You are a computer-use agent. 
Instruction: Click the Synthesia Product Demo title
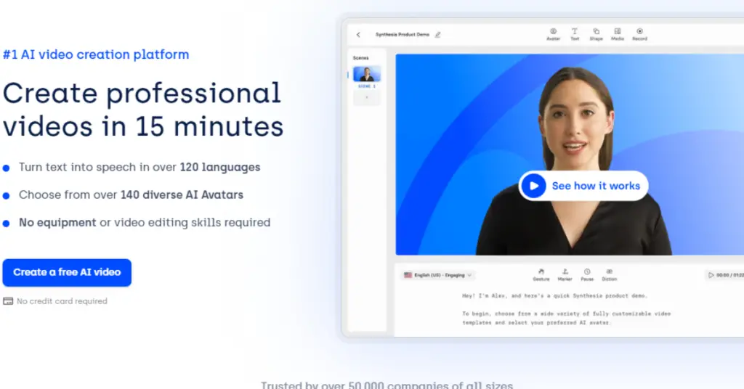403,35
